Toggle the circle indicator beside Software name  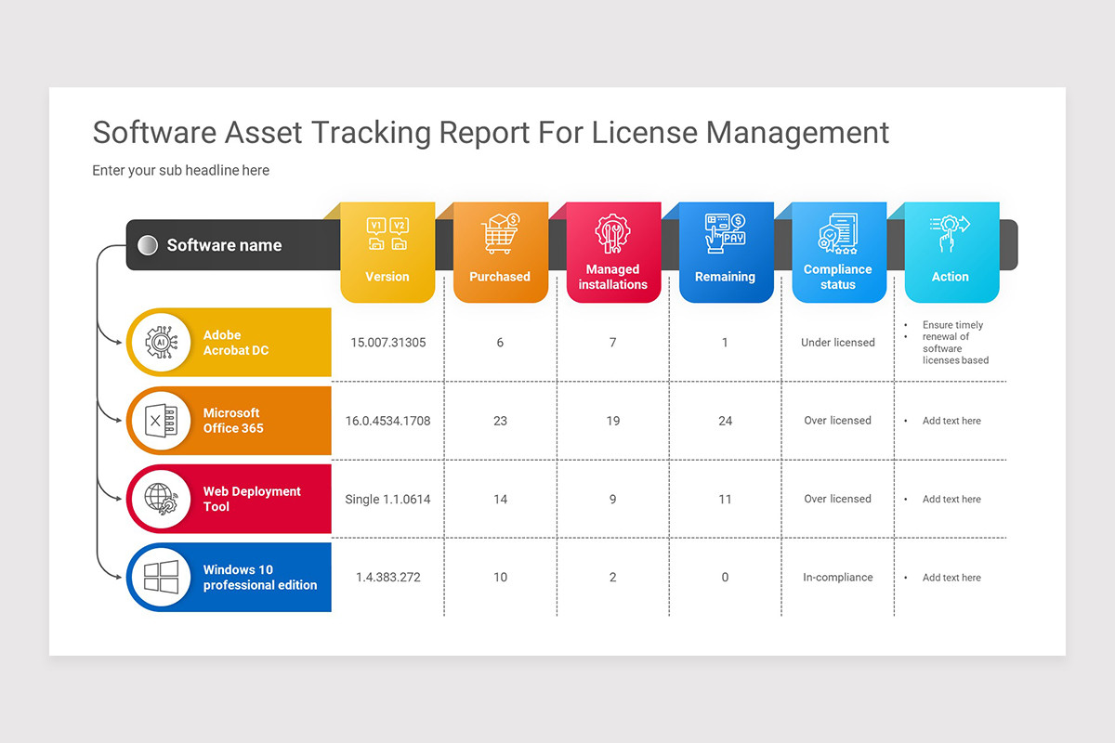coord(147,244)
